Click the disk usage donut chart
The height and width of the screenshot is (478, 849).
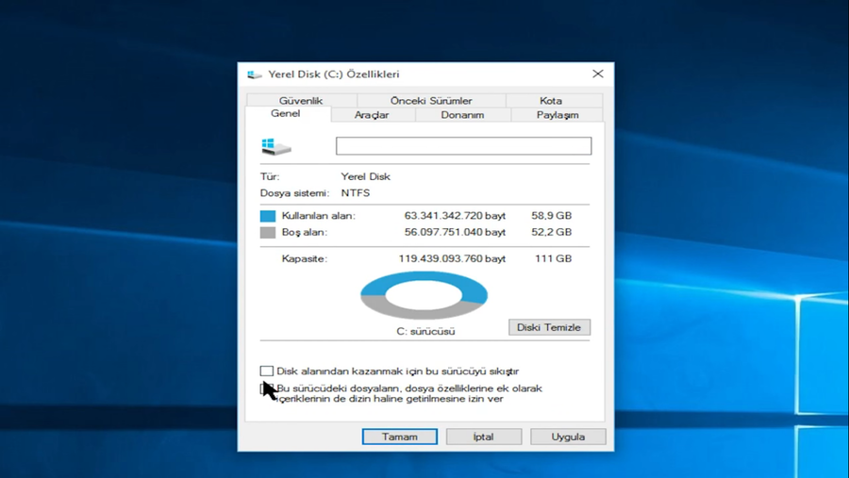click(x=424, y=296)
